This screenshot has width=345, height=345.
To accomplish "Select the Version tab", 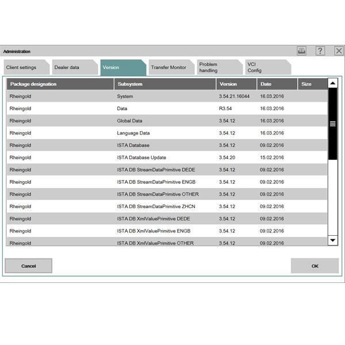I will click(x=123, y=67).
